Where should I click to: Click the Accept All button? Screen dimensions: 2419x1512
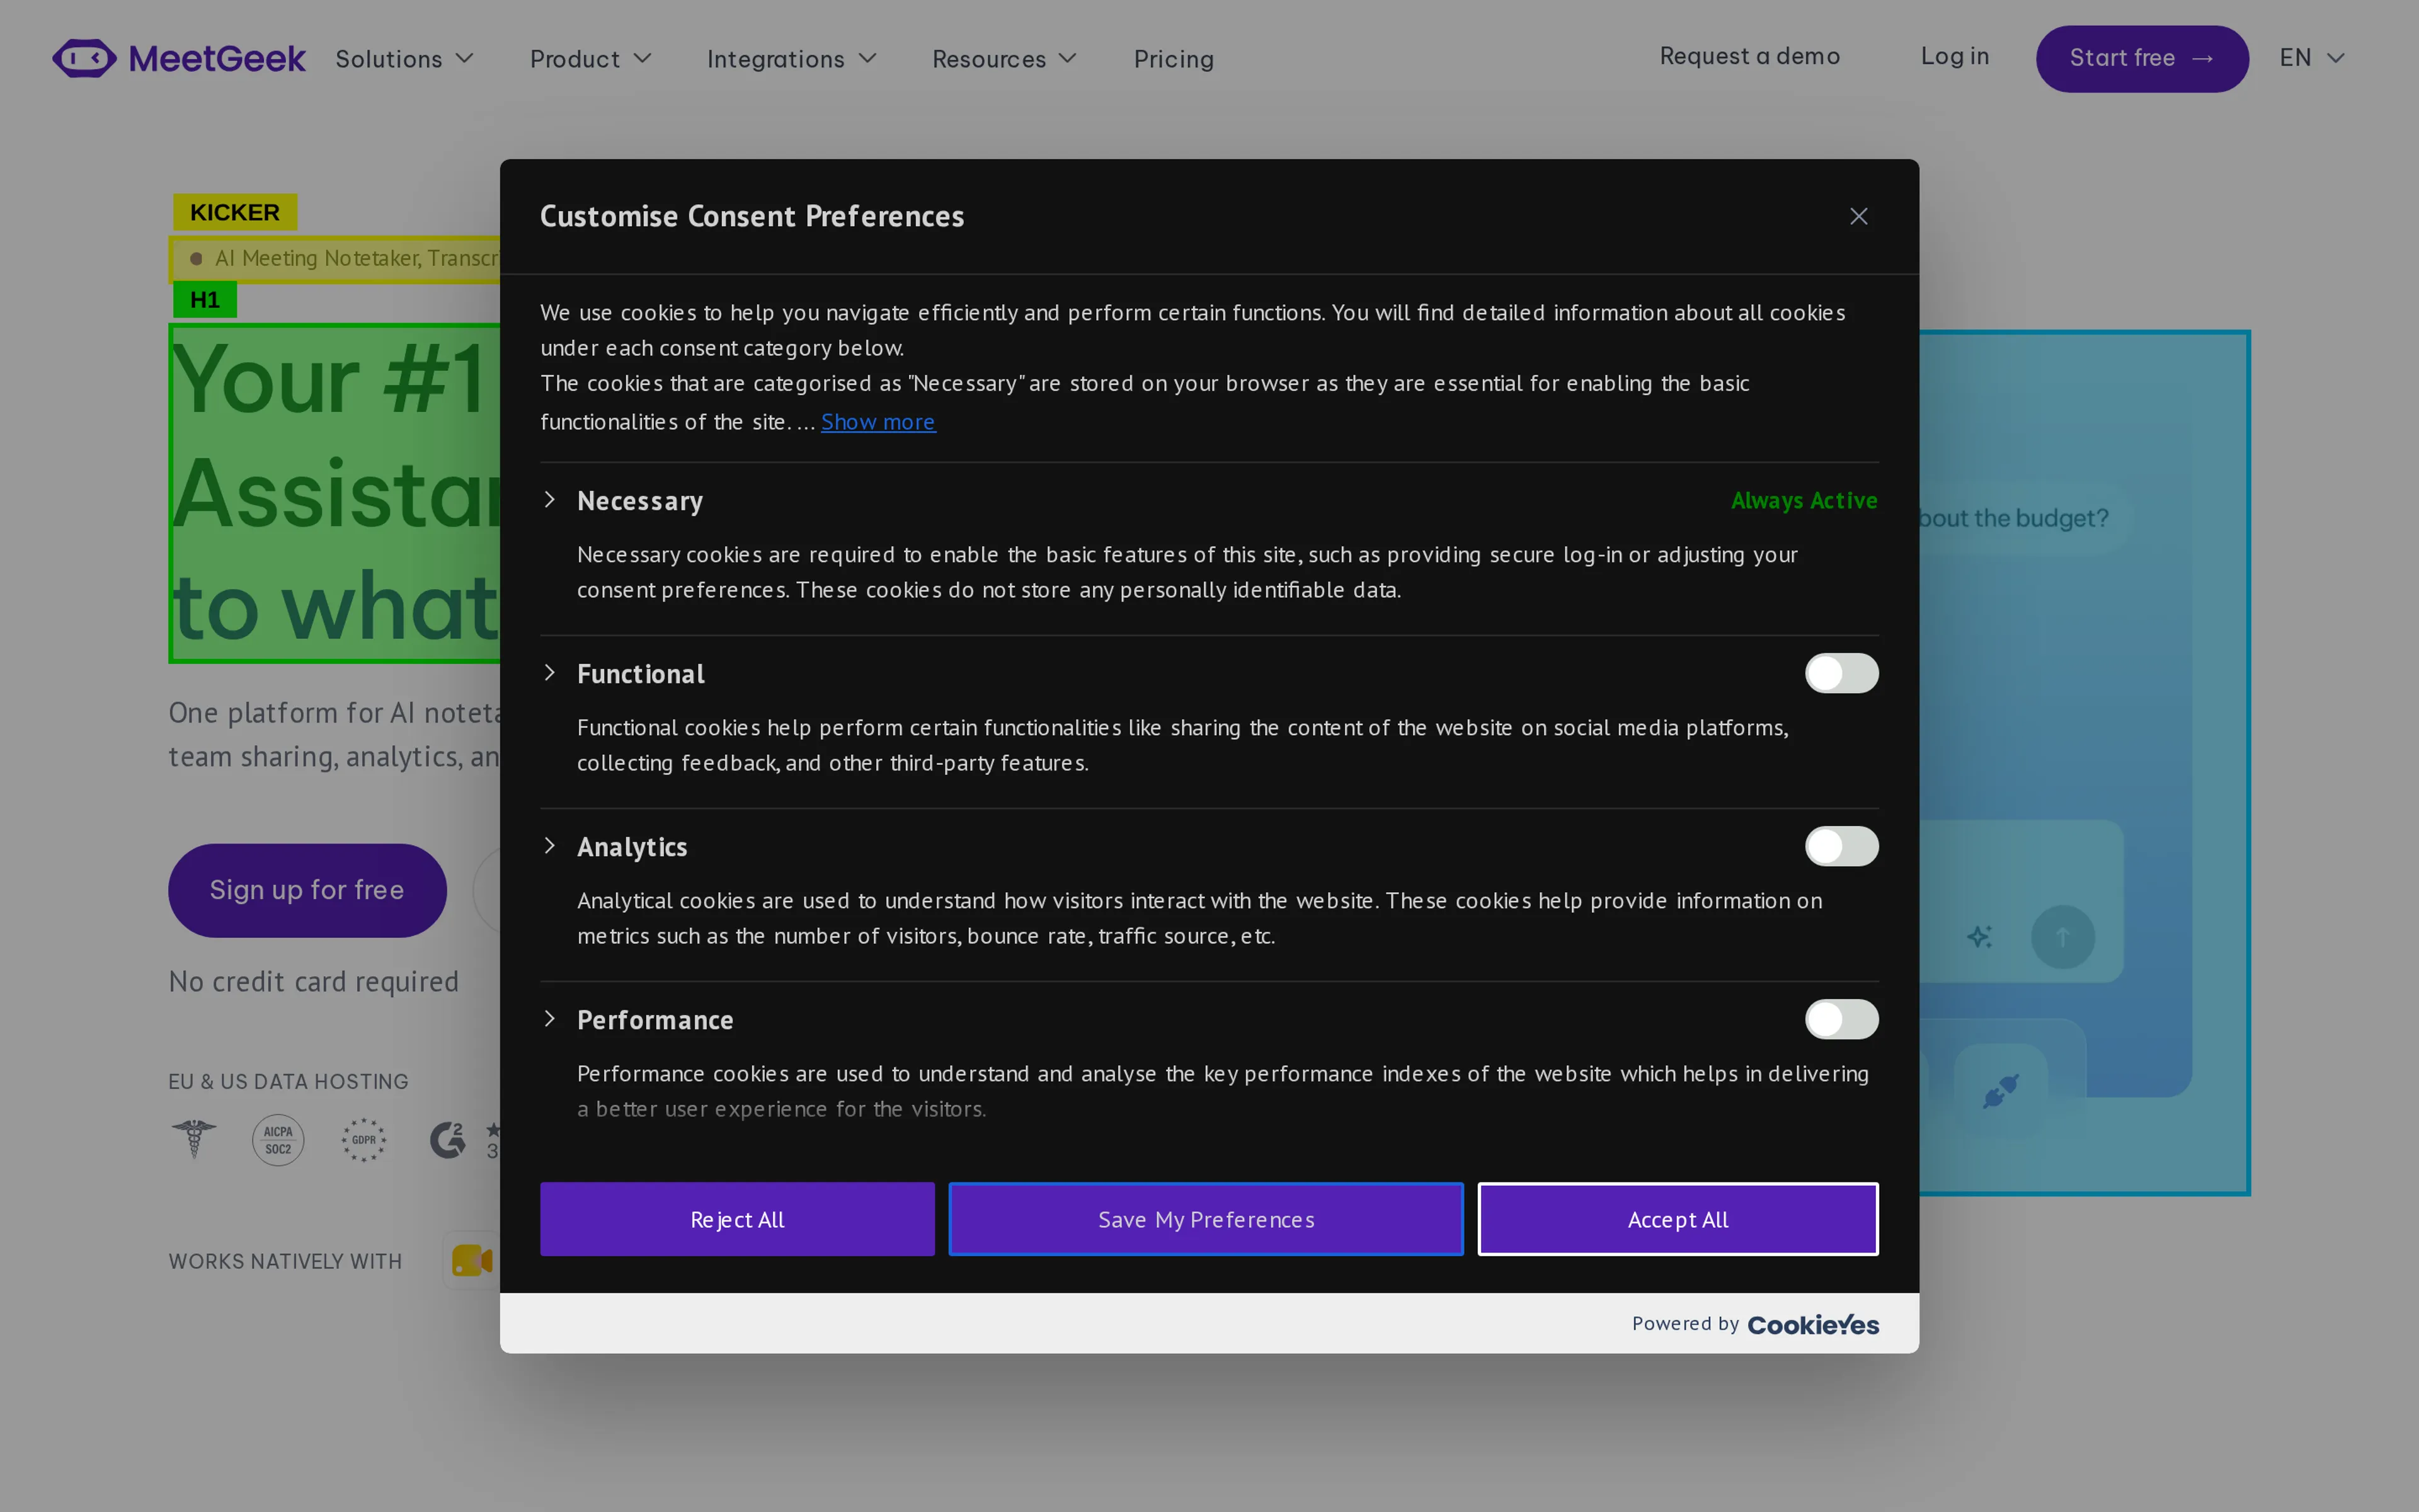(x=1678, y=1219)
